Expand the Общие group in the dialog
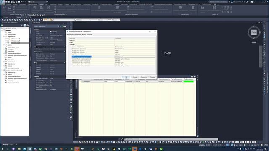The height and width of the screenshot is (151, 269). pos(69,41)
